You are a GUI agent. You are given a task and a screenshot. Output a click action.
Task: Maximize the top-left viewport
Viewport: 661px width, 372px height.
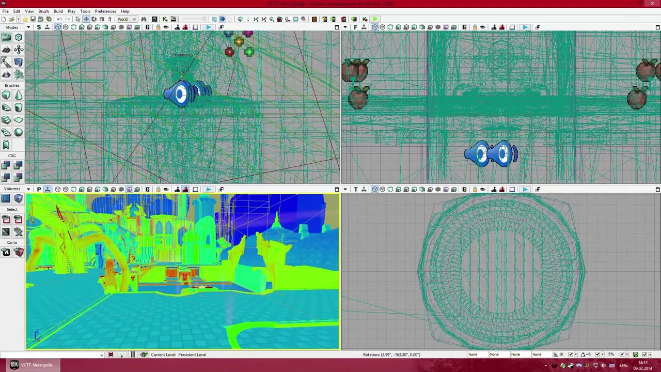pyautogui.click(x=337, y=27)
